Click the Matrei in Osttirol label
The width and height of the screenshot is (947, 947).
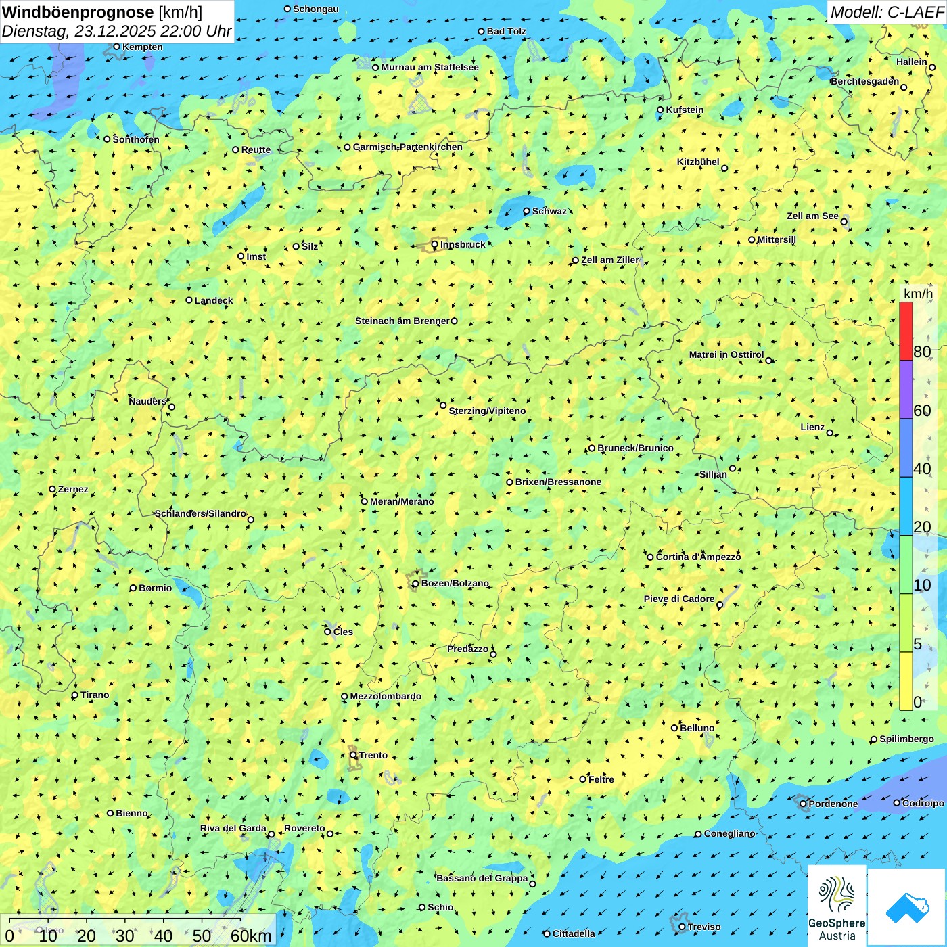tap(726, 354)
